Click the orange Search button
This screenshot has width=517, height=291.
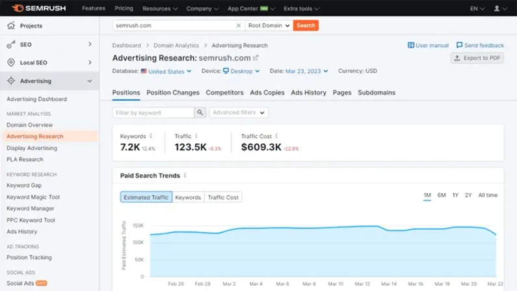point(306,25)
